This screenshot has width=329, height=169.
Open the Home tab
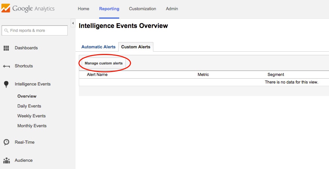(x=83, y=9)
